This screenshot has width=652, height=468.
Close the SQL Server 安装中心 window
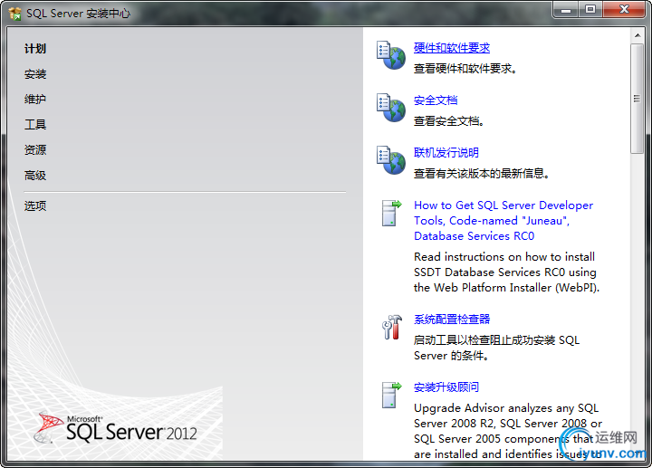point(624,10)
